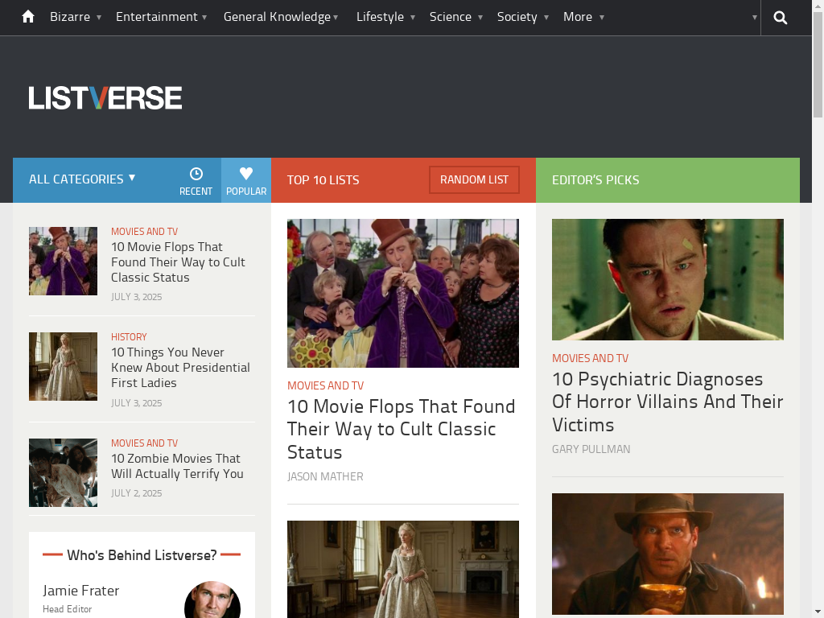Open Movies and TV category in Top 10 column

[325, 385]
